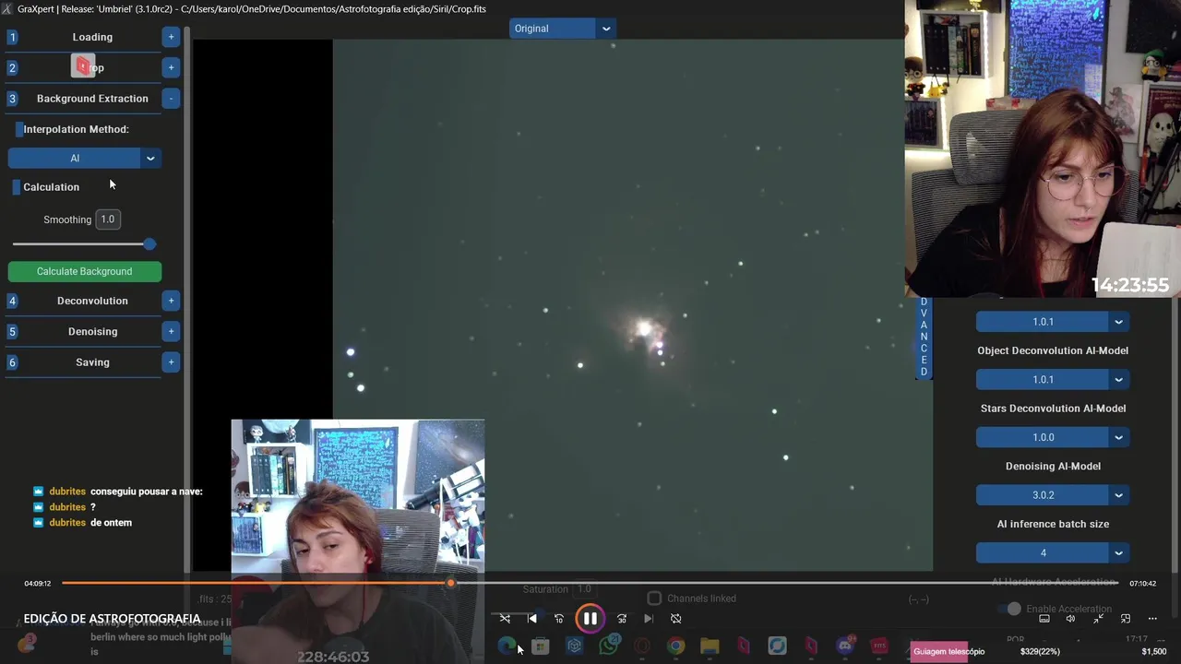Click the Smoothing value field
The image size is (1181, 664).
[x=108, y=219]
